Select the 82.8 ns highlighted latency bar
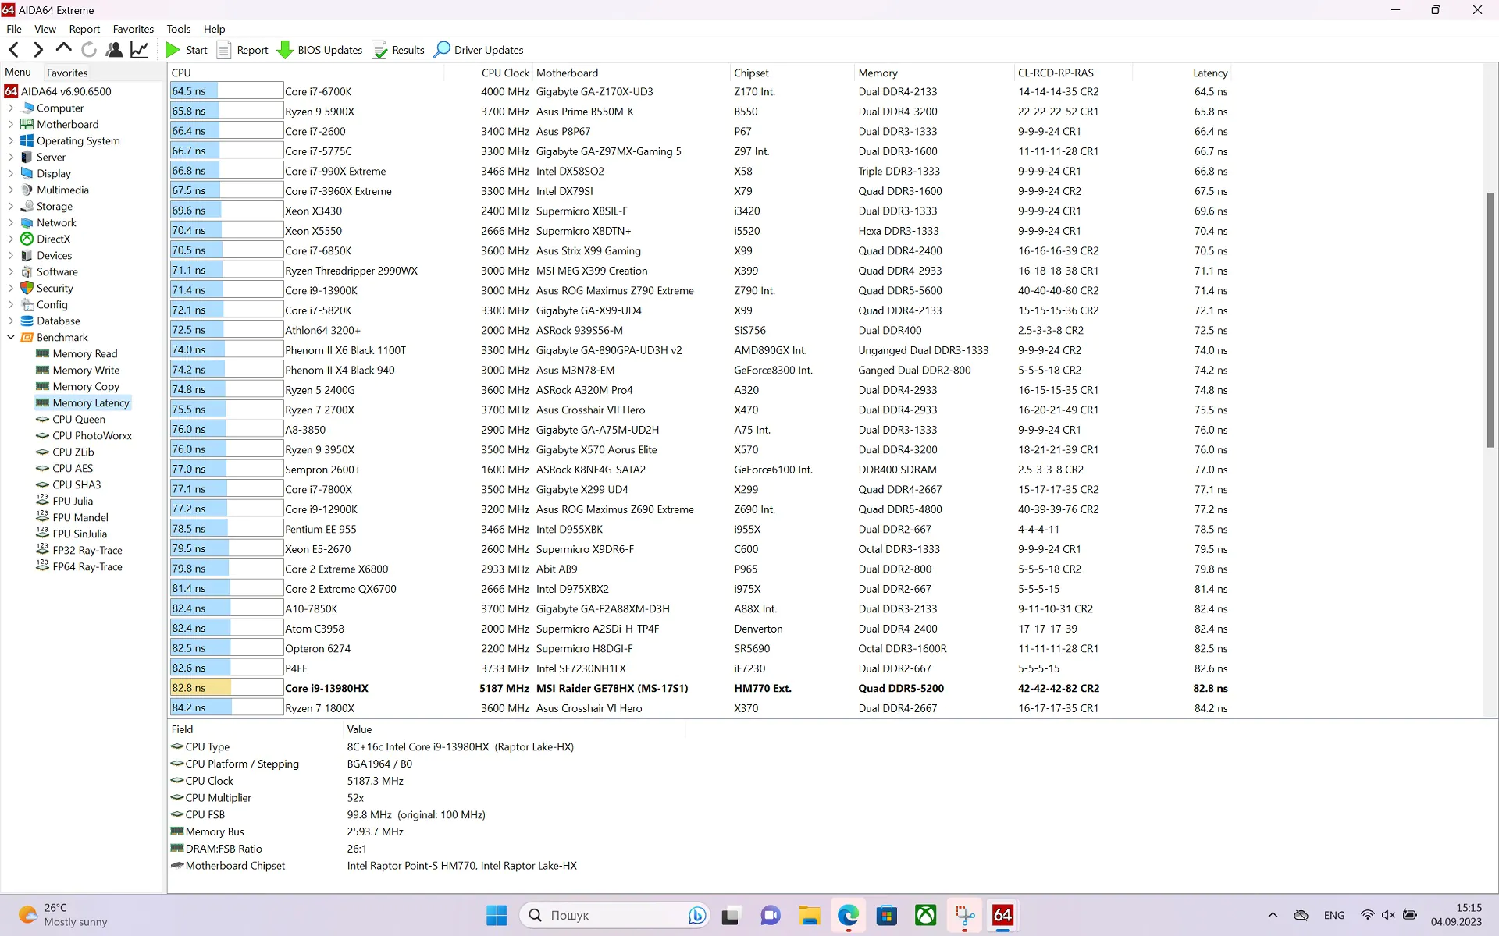The height and width of the screenshot is (936, 1499). [226, 688]
